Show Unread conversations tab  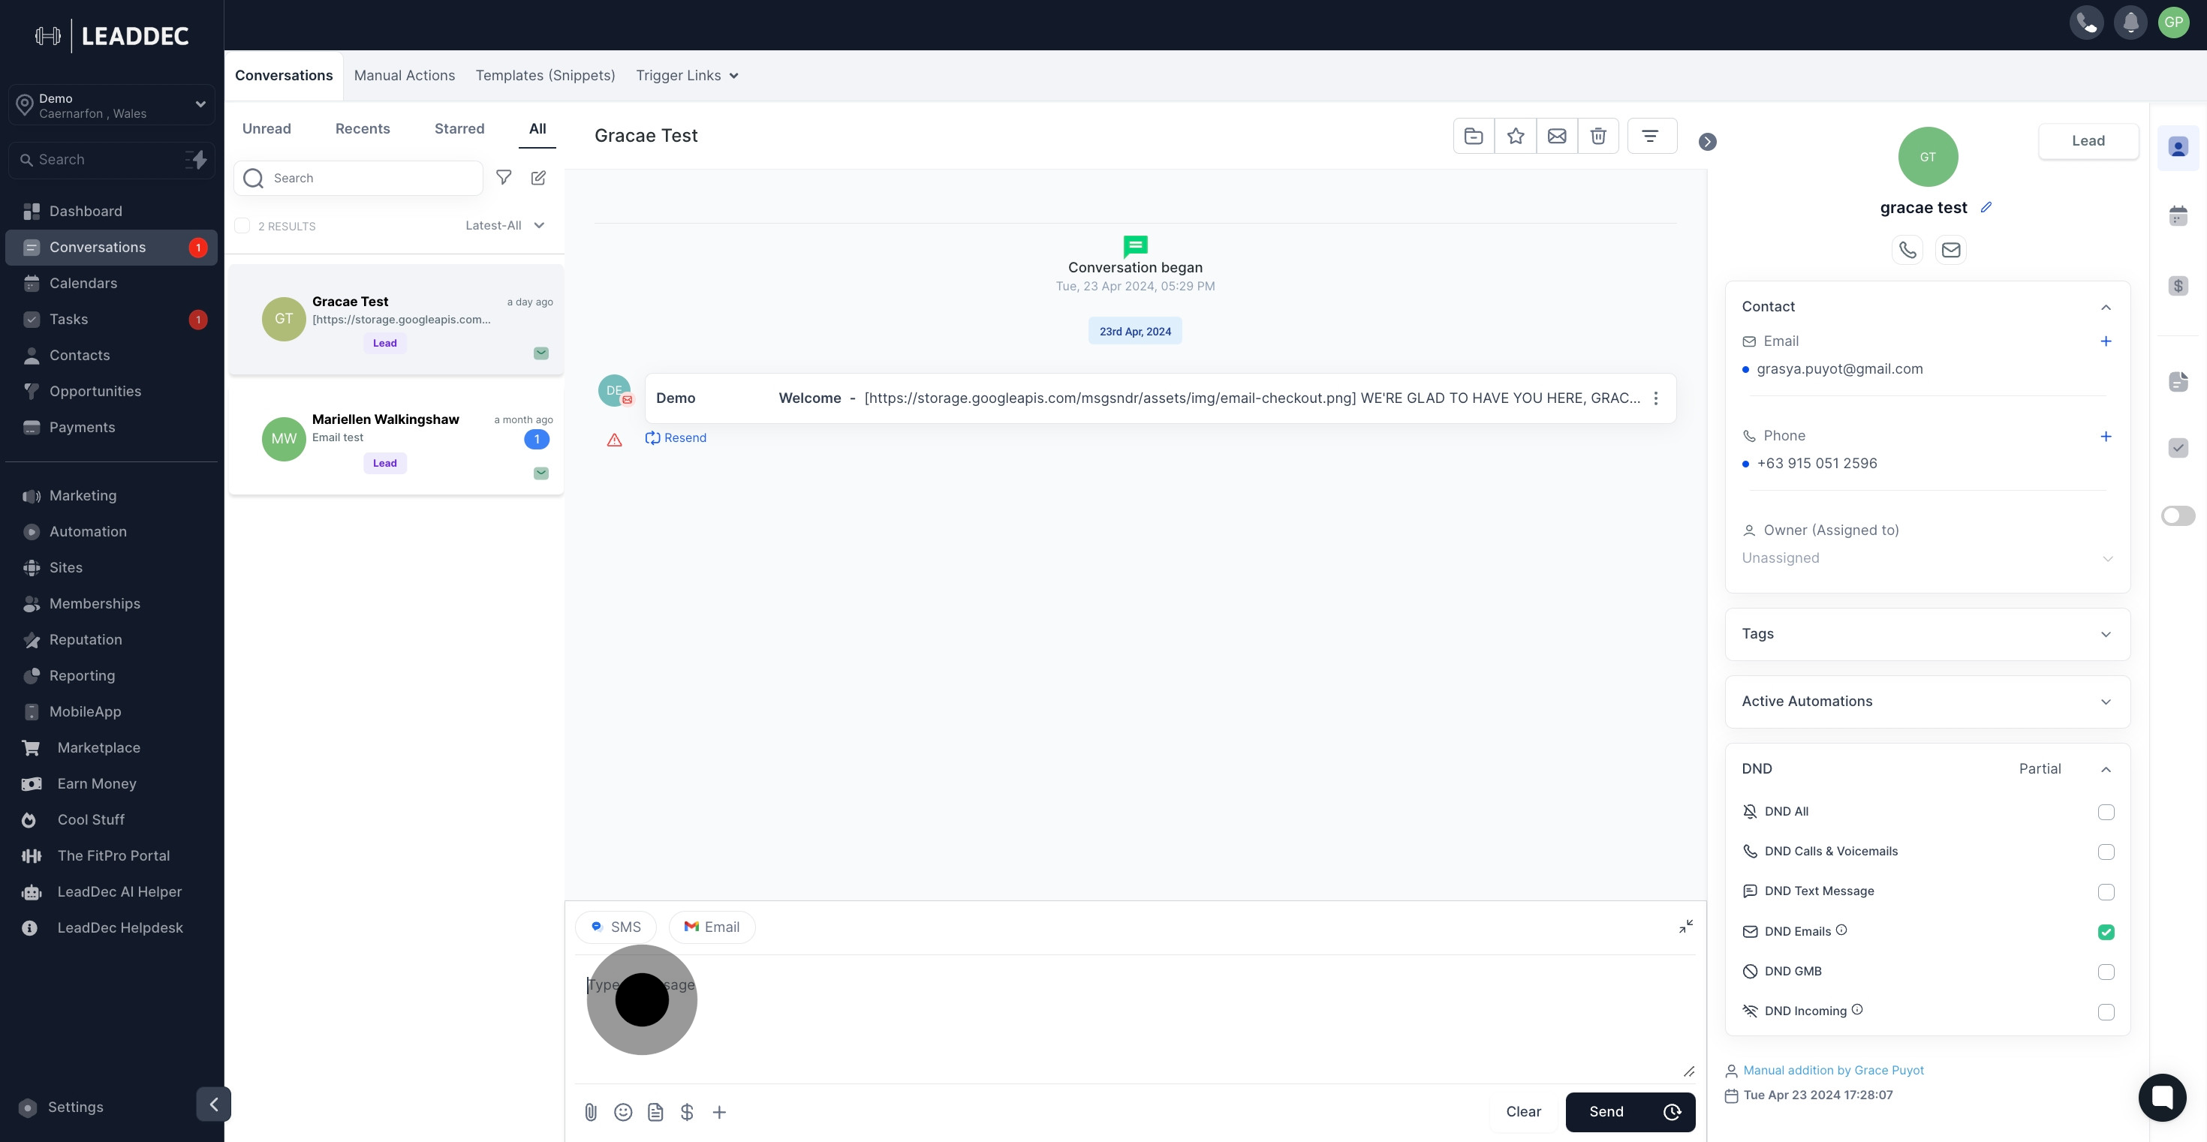coord(266,128)
